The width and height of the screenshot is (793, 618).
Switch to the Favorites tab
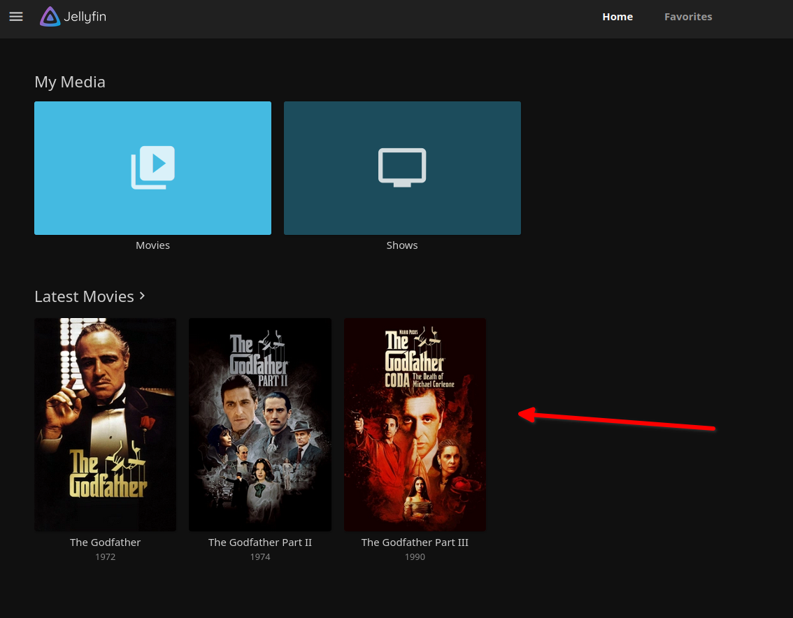coord(688,17)
